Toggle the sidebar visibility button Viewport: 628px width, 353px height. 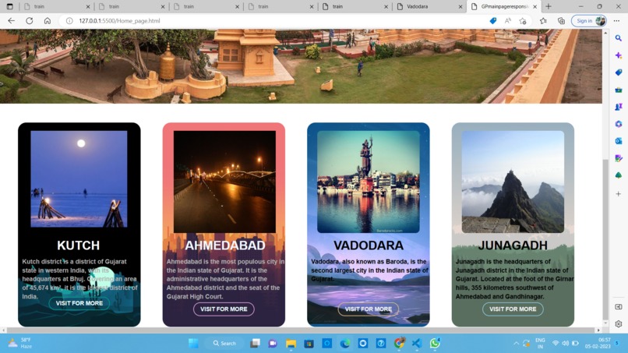pos(619,307)
